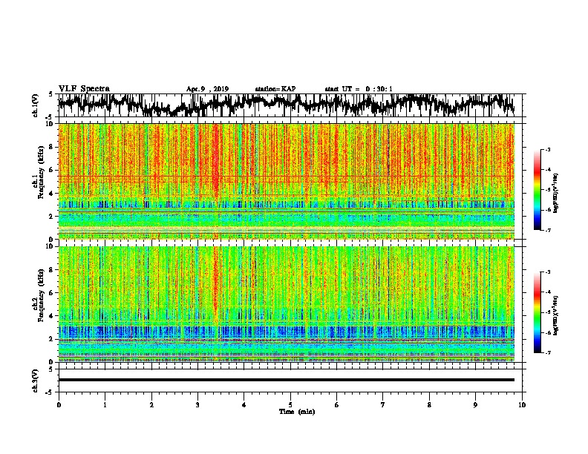
Task: Click the log(PSD) label beside the ch.1 color bar
Action: 555,193
